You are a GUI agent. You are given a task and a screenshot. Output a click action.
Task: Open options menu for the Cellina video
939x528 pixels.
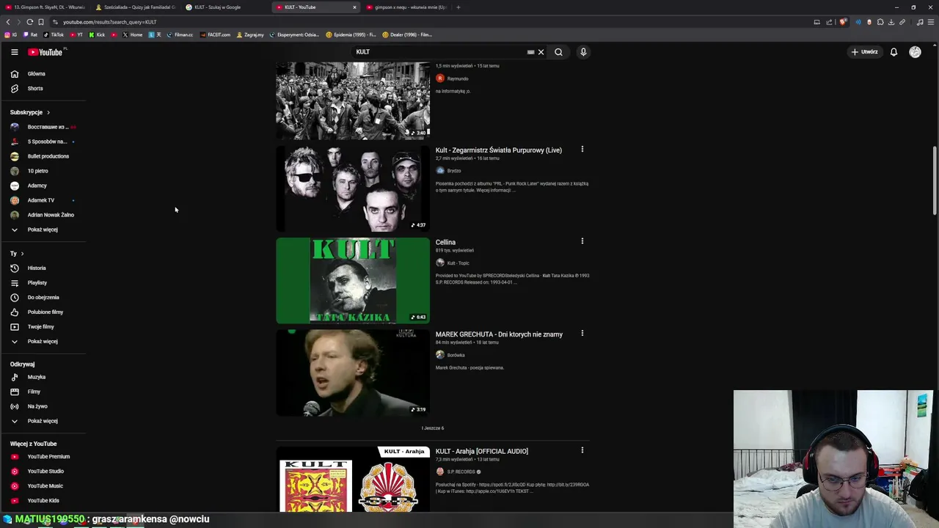[582, 241]
